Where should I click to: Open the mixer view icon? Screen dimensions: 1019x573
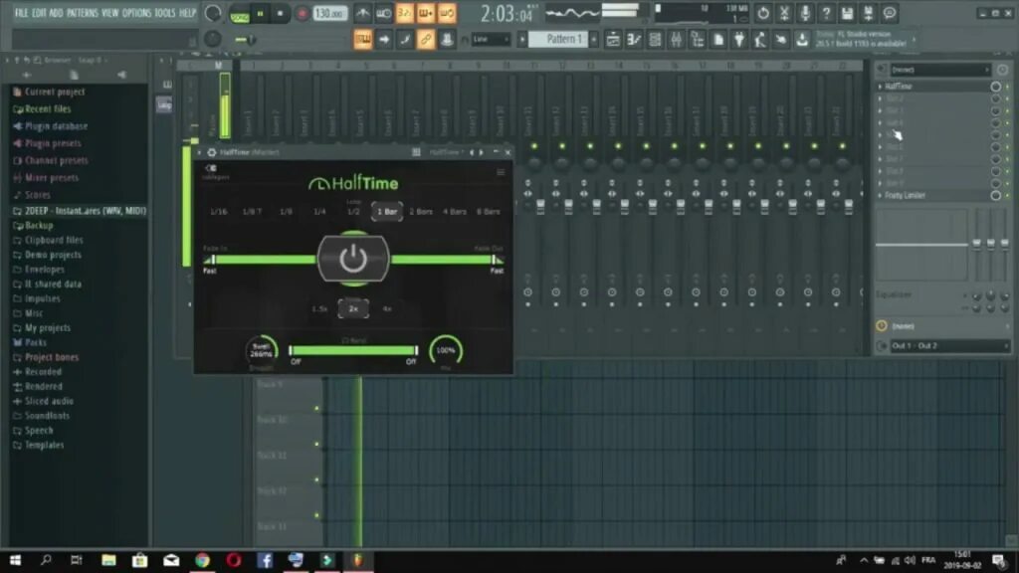(676, 40)
